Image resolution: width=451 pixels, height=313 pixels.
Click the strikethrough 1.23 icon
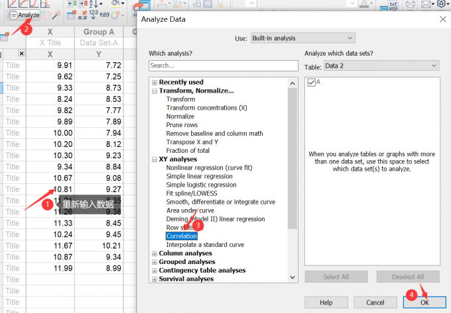tap(104, 15)
